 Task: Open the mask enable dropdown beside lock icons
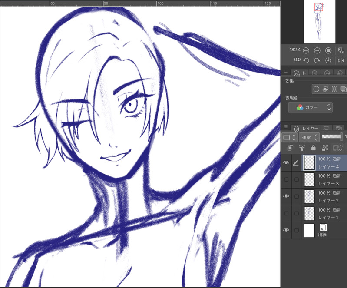[338, 148]
